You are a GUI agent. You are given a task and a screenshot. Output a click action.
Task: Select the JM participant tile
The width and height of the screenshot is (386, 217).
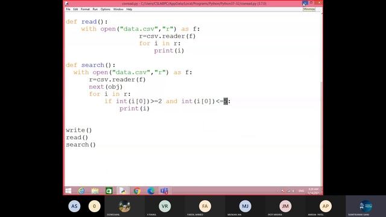285,206
